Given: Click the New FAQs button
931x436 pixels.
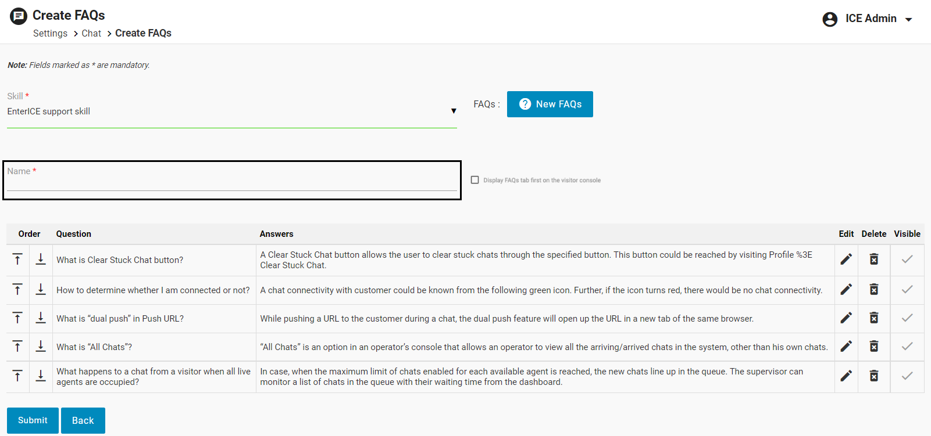Looking at the screenshot, I should (550, 105).
